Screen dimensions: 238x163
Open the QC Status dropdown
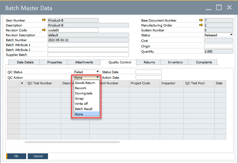click(97, 72)
